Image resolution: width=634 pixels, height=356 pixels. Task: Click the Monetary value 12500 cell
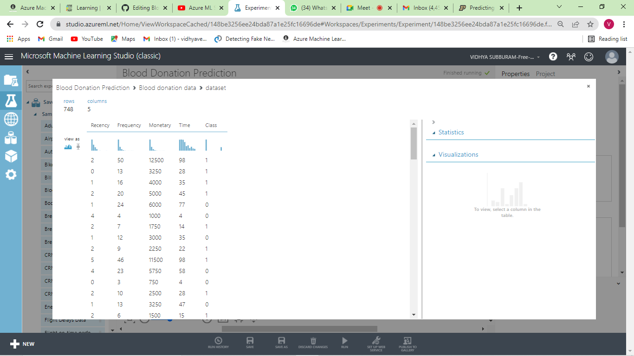[156, 160]
